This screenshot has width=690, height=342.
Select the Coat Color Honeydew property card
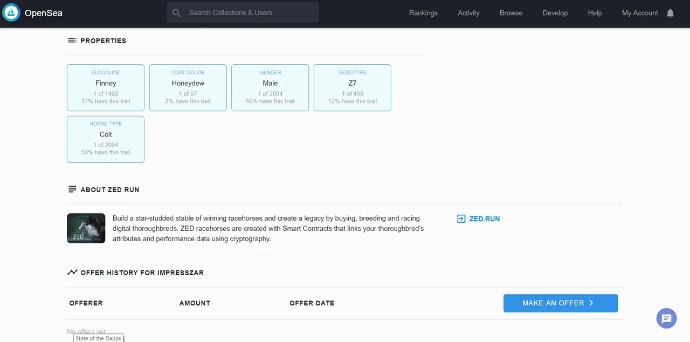188,88
